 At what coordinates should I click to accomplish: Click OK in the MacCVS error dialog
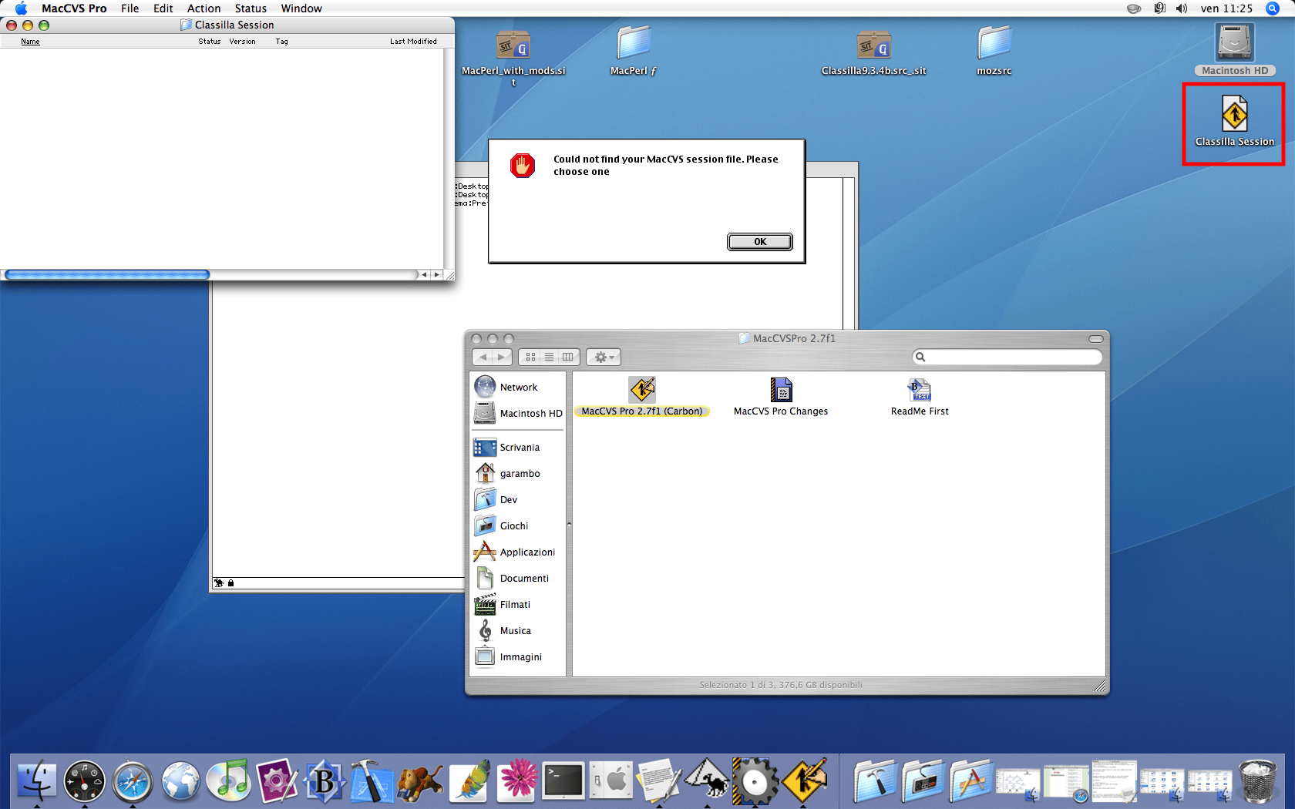pos(759,242)
